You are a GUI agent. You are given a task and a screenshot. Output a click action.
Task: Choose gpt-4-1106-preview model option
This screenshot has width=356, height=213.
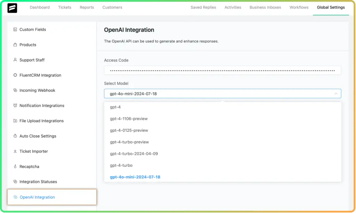(222, 119)
